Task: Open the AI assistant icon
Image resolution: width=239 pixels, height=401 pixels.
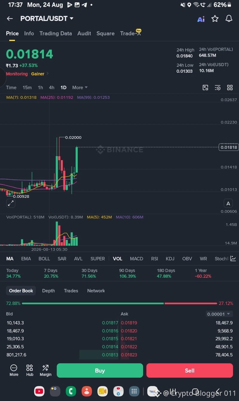Action: pyautogui.click(x=201, y=19)
